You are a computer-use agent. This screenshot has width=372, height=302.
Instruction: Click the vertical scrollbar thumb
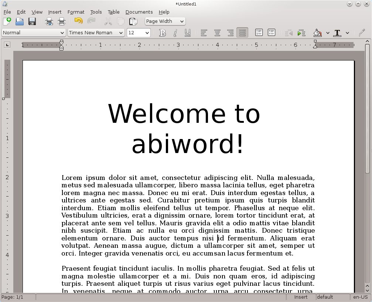pyautogui.click(x=367, y=108)
